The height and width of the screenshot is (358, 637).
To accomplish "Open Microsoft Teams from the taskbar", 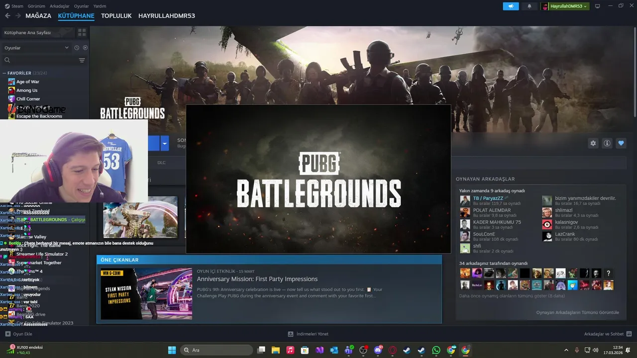I will tap(349, 350).
